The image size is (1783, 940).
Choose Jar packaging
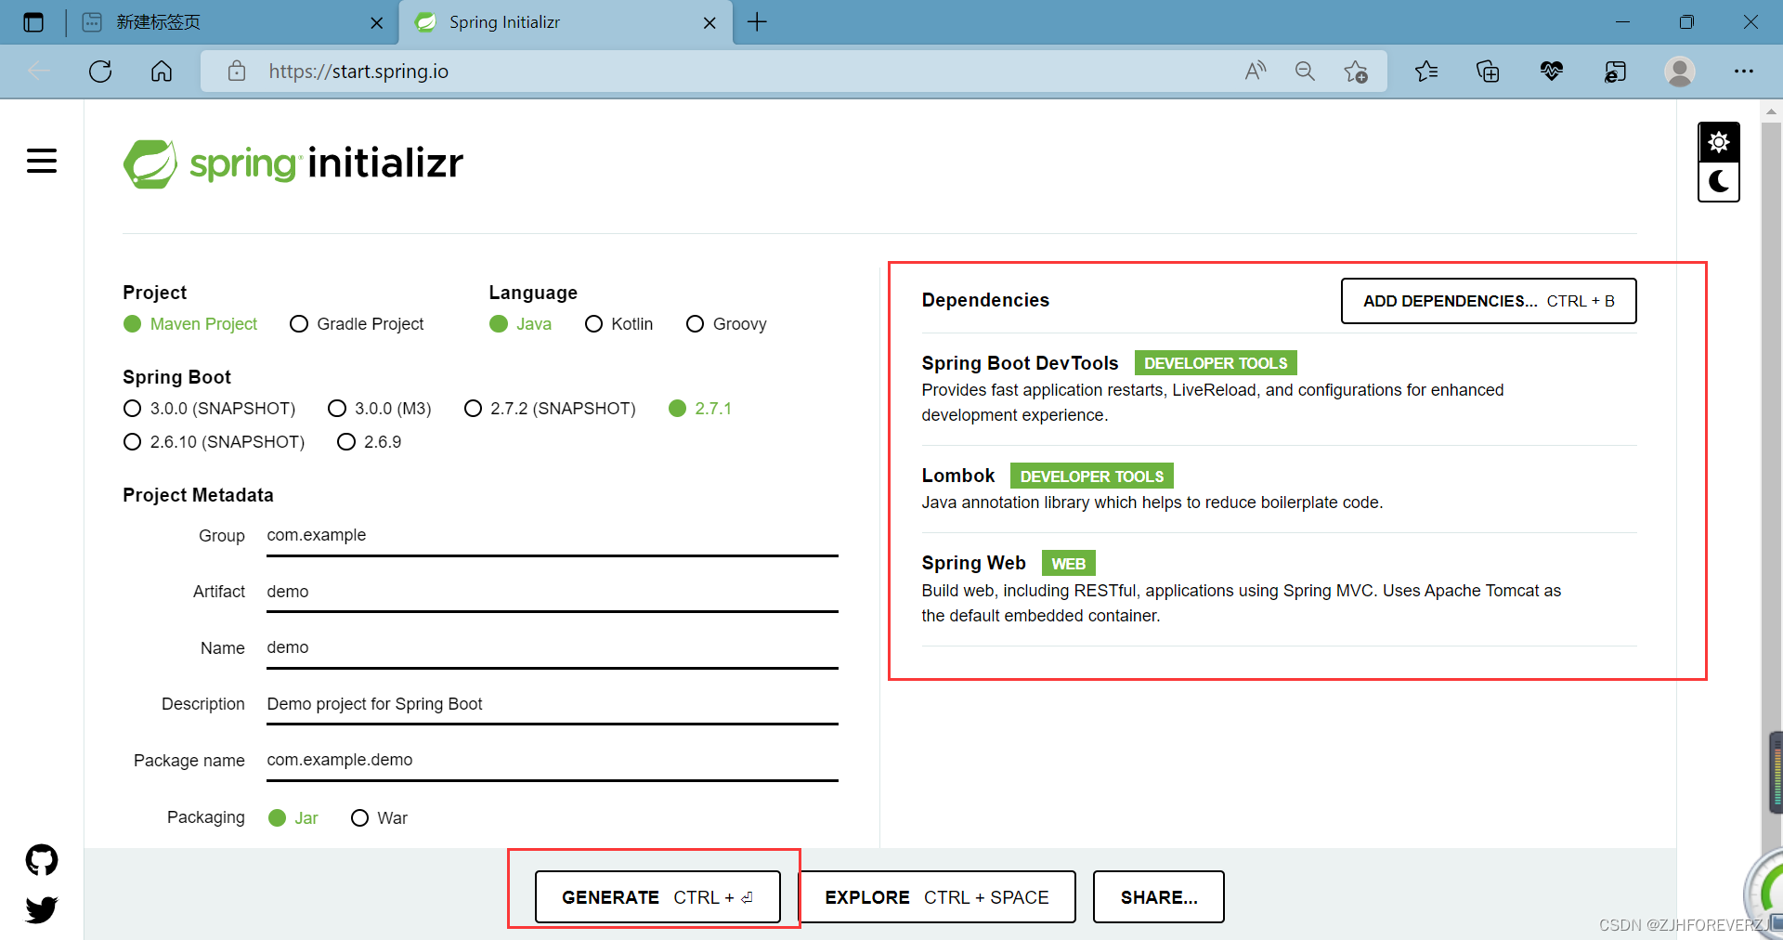point(293,818)
